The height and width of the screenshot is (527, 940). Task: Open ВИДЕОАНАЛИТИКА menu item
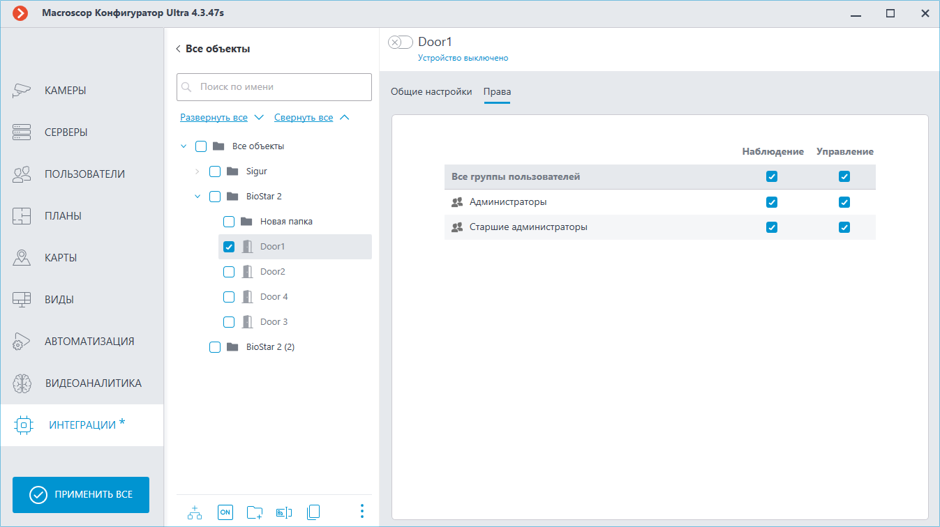82,383
